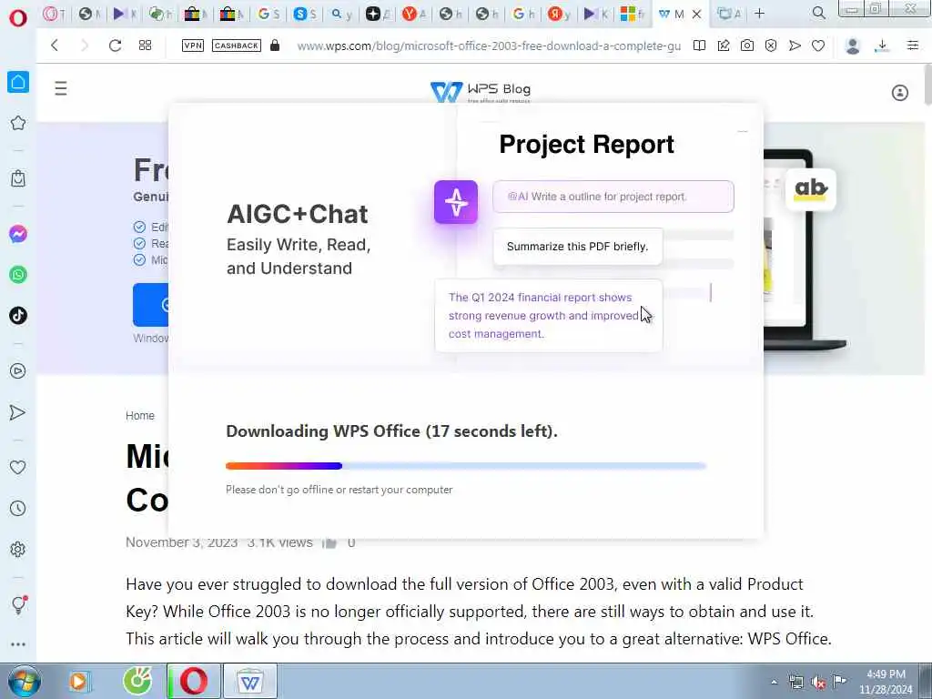Image resolution: width=932 pixels, height=699 pixels.
Task: Open Easy Setup sliders icon
Action: pyautogui.click(x=912, y=46)
